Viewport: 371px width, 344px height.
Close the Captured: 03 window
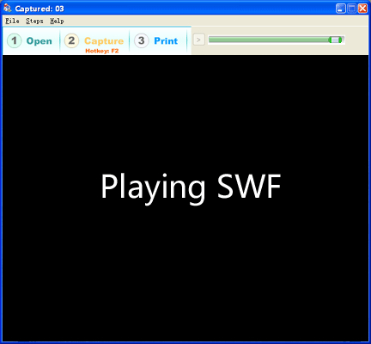tap(362, 9)
